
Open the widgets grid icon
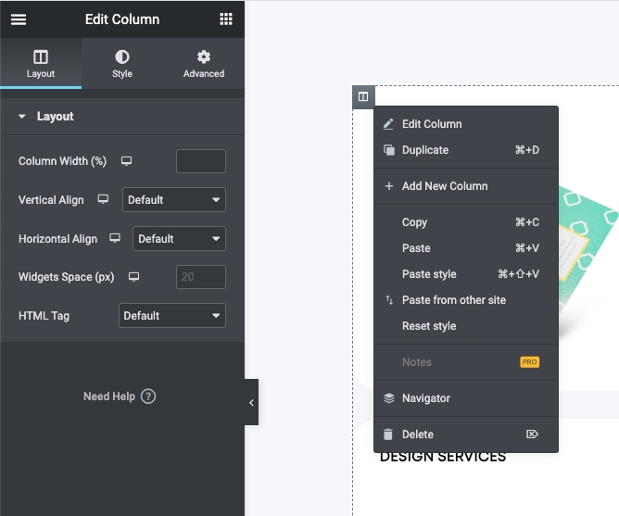[226, 19]
